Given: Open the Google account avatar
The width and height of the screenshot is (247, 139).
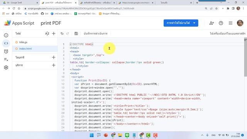Looking at the screenshot, I should point(240,23).
